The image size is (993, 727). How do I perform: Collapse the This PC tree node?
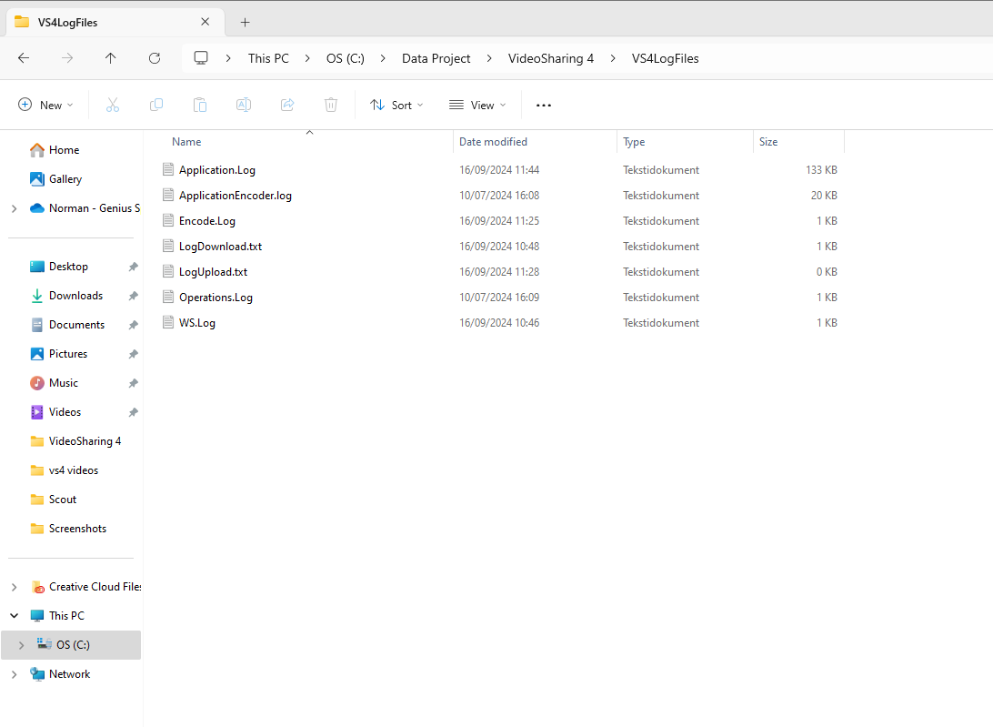14,615
